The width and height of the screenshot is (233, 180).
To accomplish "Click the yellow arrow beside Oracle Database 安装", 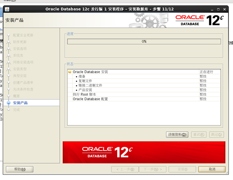I will click(x=70, y=72).
